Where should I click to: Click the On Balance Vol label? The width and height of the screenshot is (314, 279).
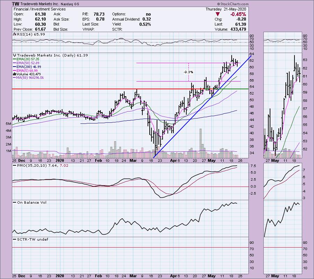pyautogui.click(x=30, y=203)
